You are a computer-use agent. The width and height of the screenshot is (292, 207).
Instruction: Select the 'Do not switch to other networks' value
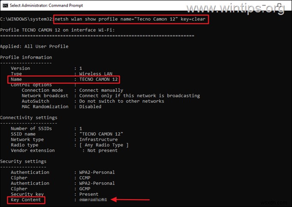click(122, 101)
